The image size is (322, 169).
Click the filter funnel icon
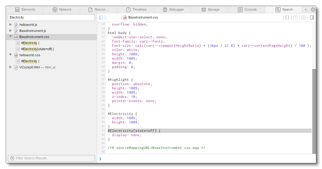coord(12,158)
